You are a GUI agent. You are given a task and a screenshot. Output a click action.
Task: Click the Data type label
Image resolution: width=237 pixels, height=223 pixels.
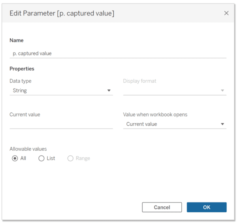click(x=21, y=81)
